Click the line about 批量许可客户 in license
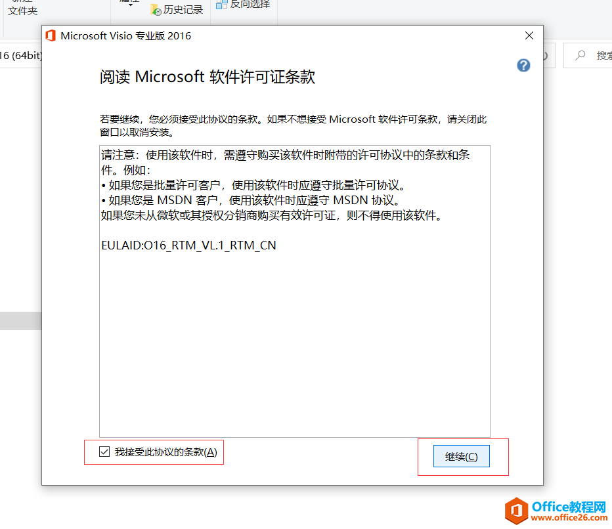 tap(253, 185)
